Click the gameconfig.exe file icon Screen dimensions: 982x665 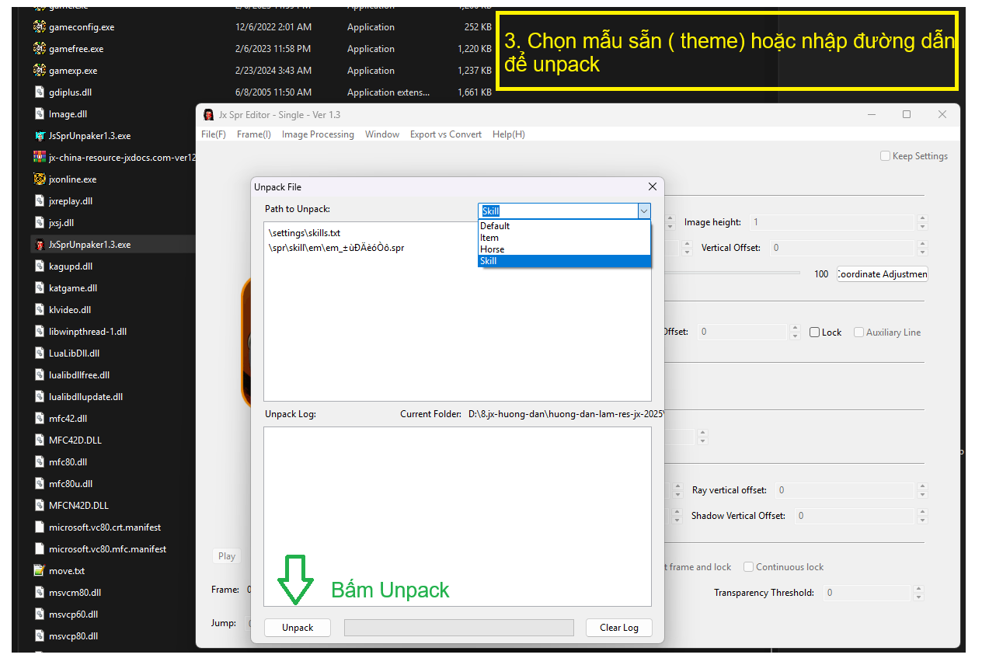pos(40,27)
